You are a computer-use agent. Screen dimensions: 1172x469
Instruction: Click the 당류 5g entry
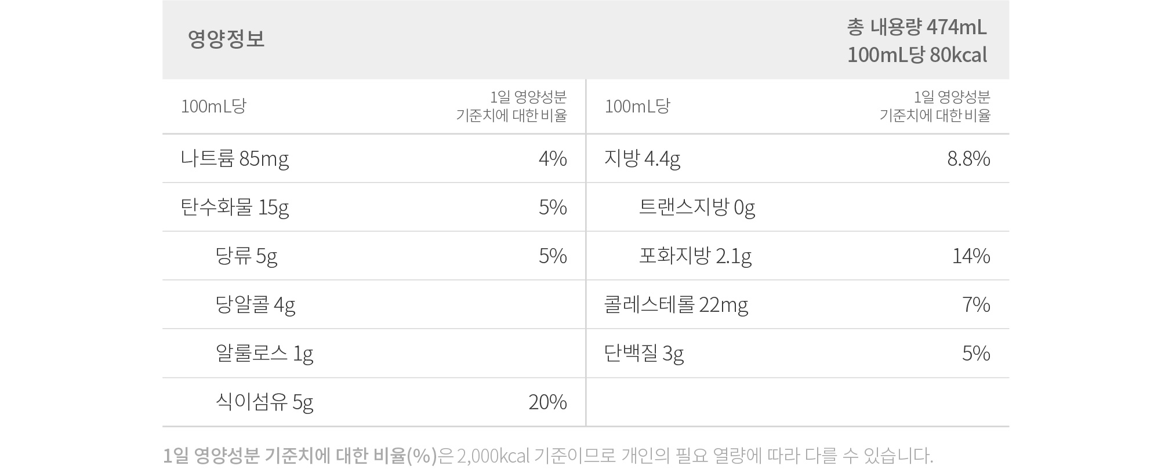(246, 256)
